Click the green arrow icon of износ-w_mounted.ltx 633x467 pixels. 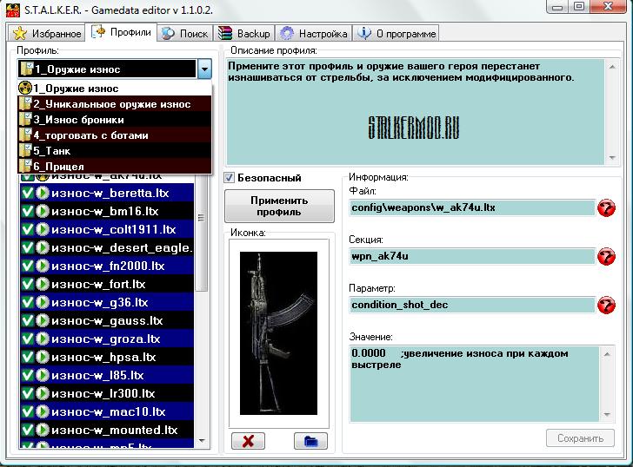point(43,430)
